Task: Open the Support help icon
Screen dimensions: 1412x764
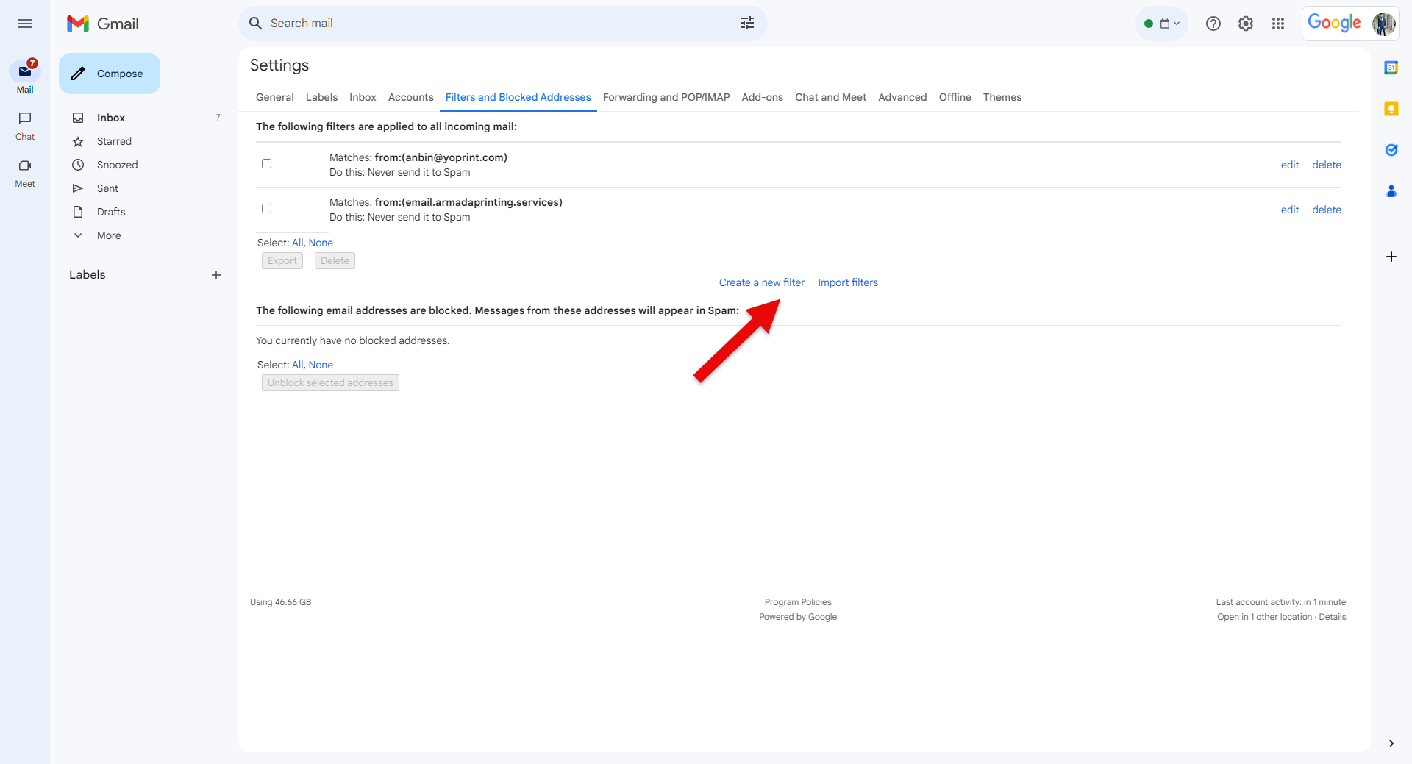Action: tap(1213, 24)
